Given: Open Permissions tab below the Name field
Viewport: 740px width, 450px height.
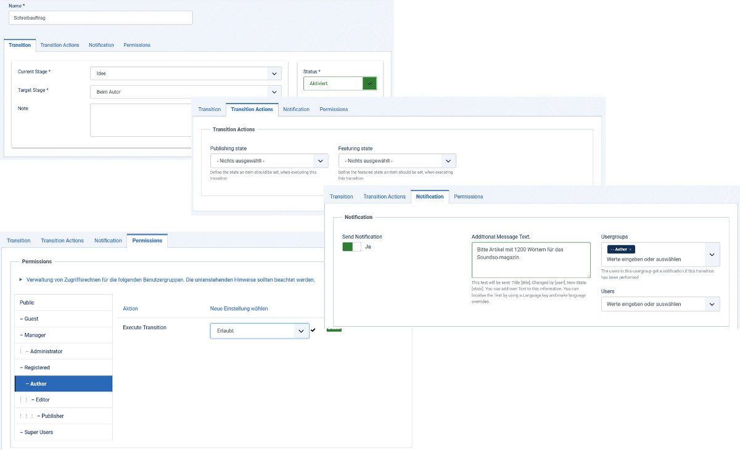Looking at the screenshot, I should tap(137, 45).
